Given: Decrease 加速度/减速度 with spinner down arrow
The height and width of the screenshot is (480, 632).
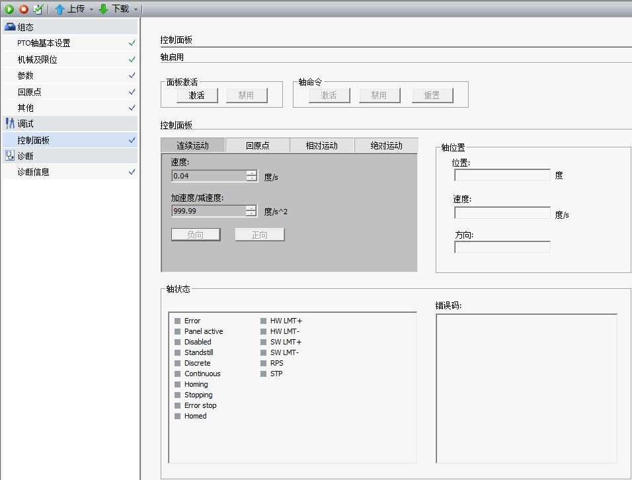Looking at the screenshot, I should tap(251, 214).
